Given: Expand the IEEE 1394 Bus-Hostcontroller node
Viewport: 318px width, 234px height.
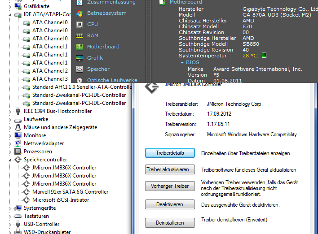Looking at the screenshot, I should 10,112.
